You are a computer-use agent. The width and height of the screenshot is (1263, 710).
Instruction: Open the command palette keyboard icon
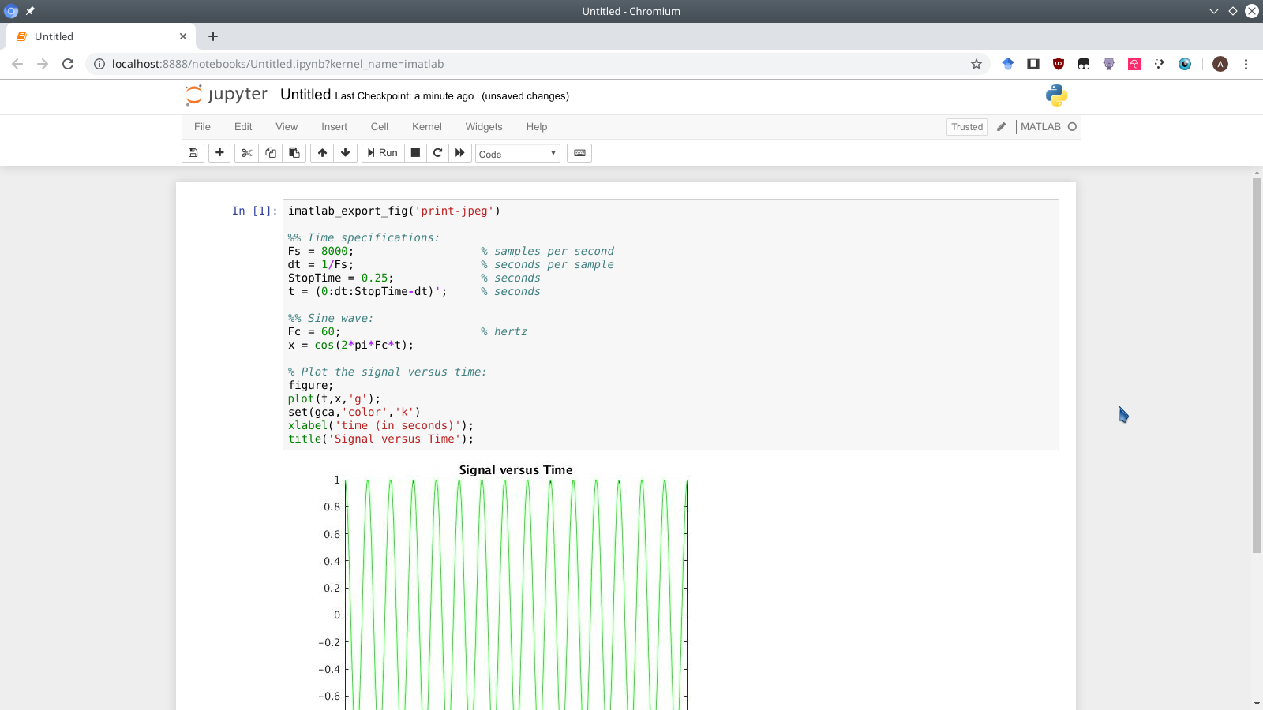[579, 153]
